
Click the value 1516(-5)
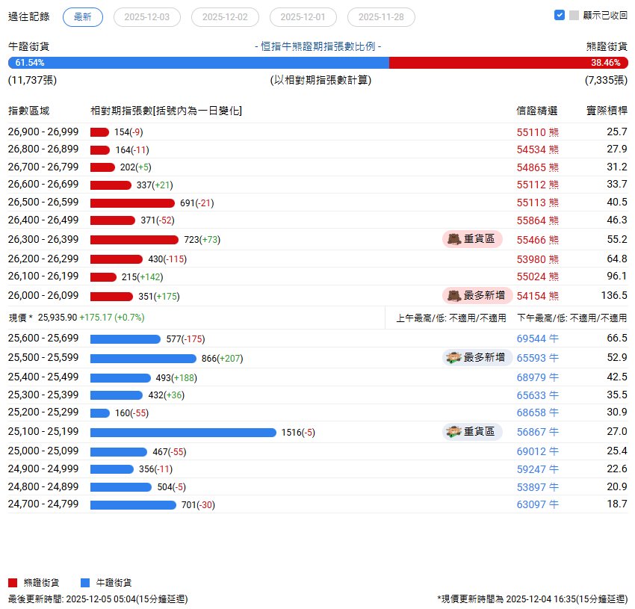coord(298,433)
